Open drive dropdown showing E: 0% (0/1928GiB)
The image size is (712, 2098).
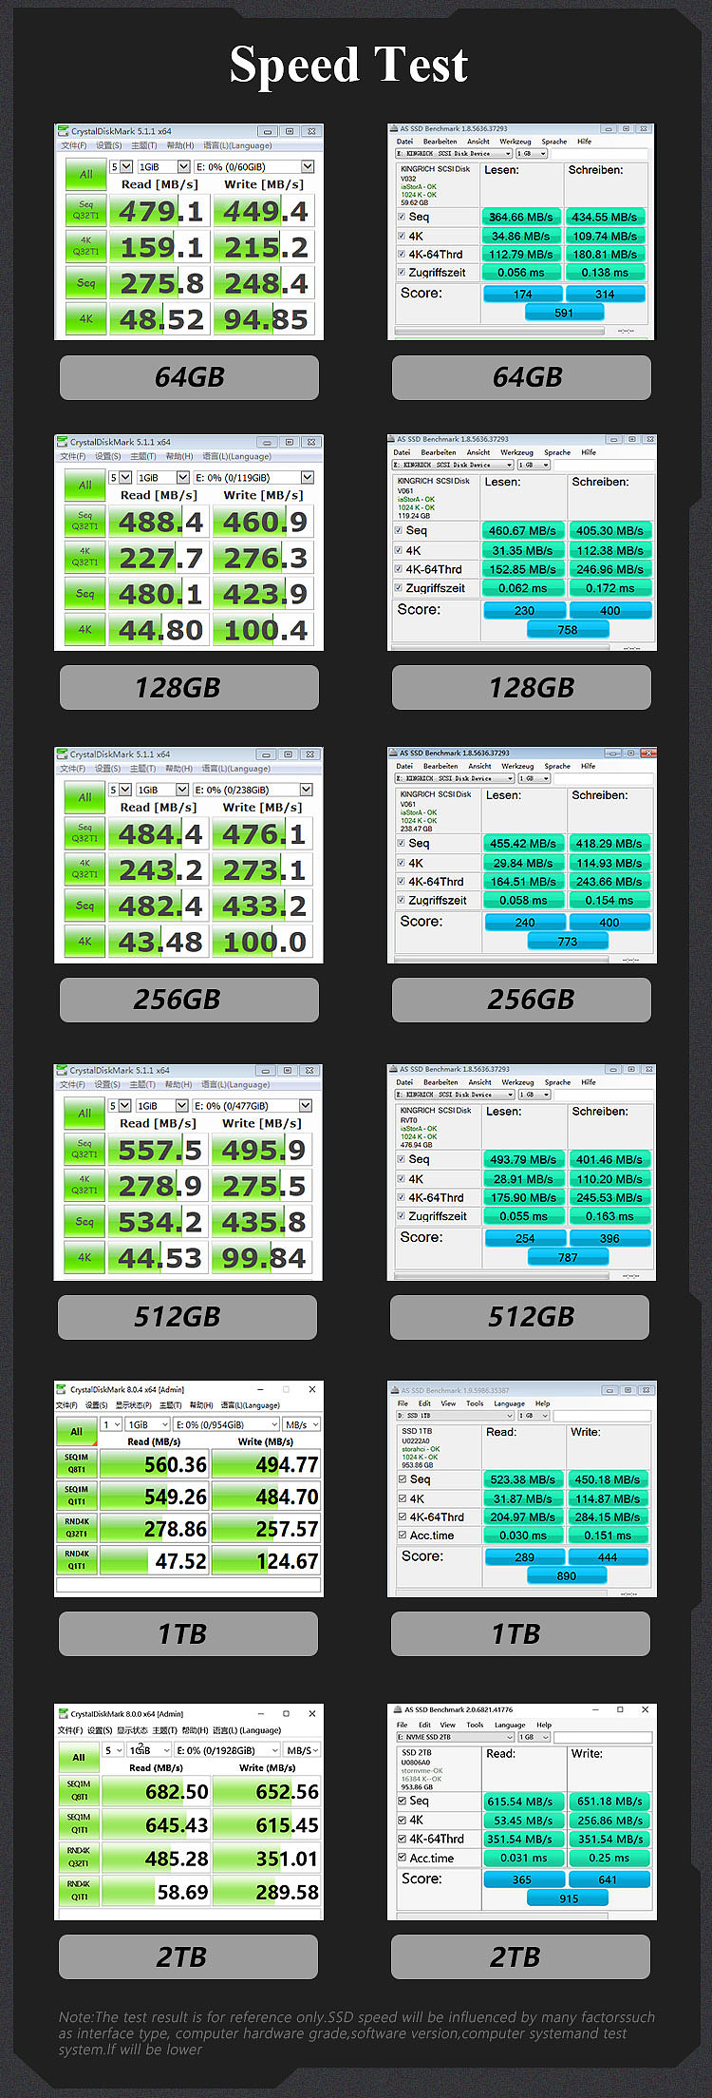[x=227, y=1750]
